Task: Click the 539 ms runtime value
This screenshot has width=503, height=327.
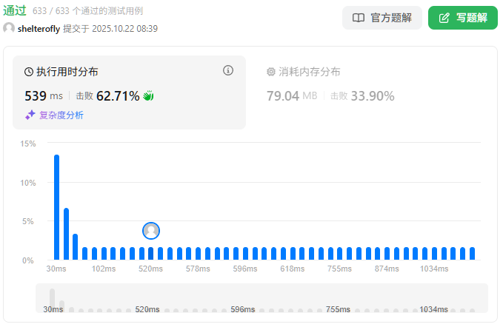Action: (44, 95)
